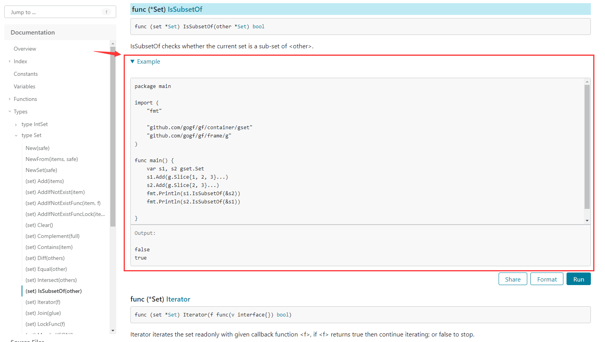
Task: Collapse the type Set arrow
Action: coord(16,135)
